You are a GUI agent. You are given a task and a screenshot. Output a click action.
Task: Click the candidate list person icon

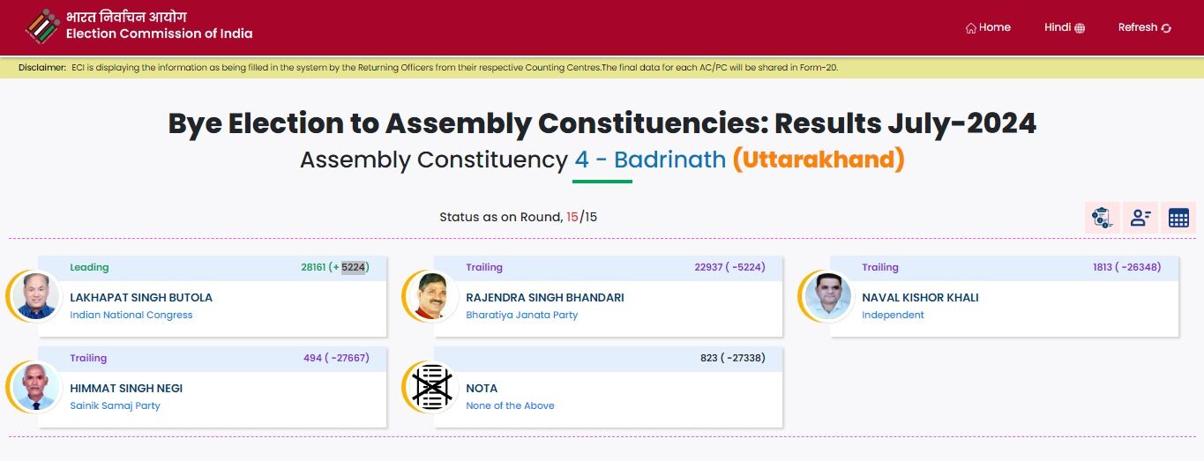[1140, 217]
